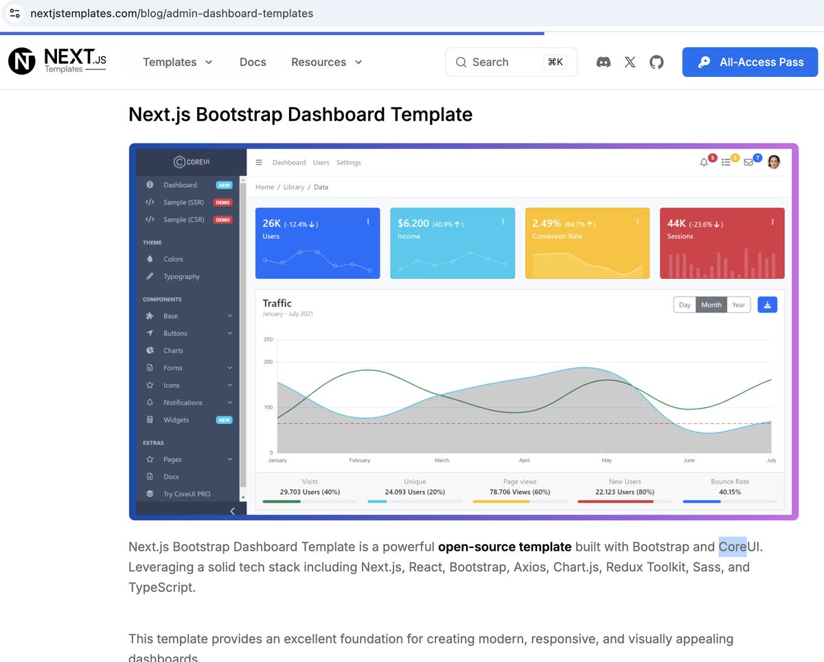Screen dimensions: 824x662
Task: Open the GitHub icon in the header
Action: tap(656, 62)
